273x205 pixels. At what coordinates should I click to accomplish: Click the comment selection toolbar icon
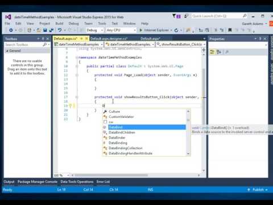(x=216, y=30)
